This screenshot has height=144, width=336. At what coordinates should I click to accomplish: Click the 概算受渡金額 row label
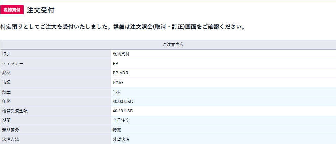click(x=15, y=111)
